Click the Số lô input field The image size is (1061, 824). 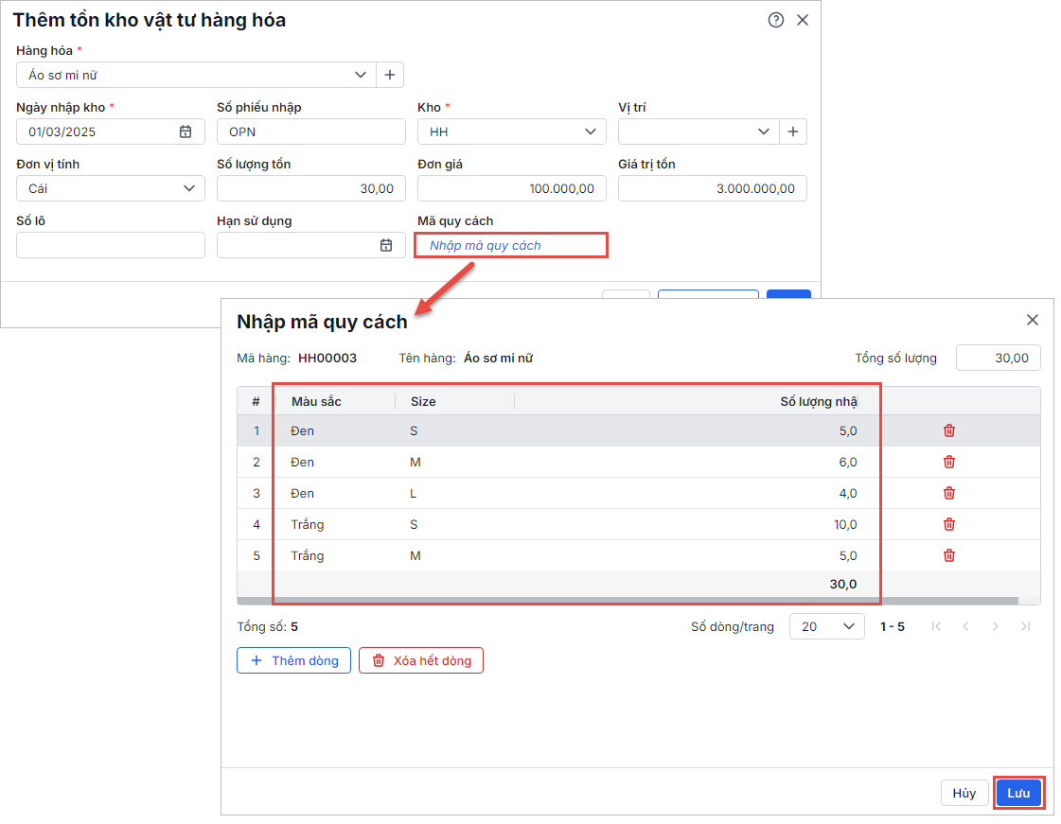111,245
